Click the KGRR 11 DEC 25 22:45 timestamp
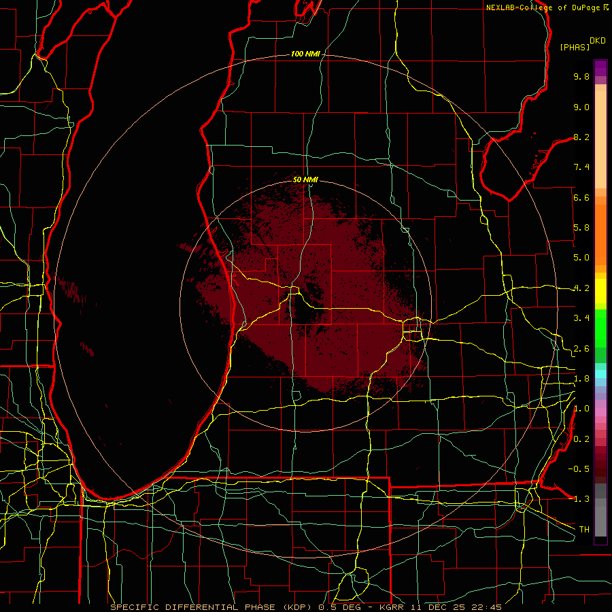Image resolution: width=612 pixels, height=612 pixels. pyautogui.click(x=441, y=607)
